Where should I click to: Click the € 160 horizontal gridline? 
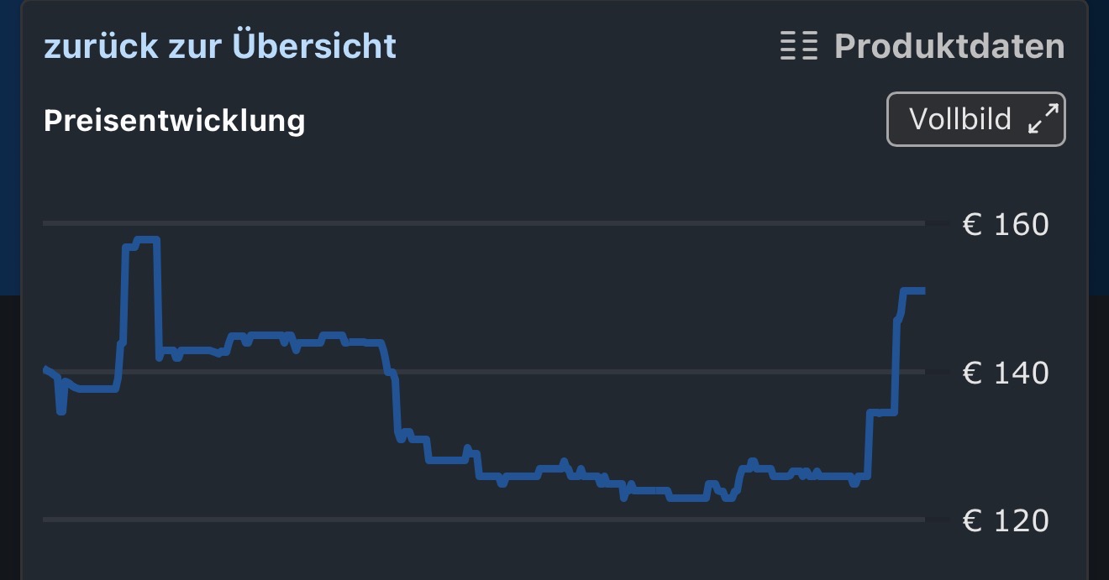(x=504, y=223)
